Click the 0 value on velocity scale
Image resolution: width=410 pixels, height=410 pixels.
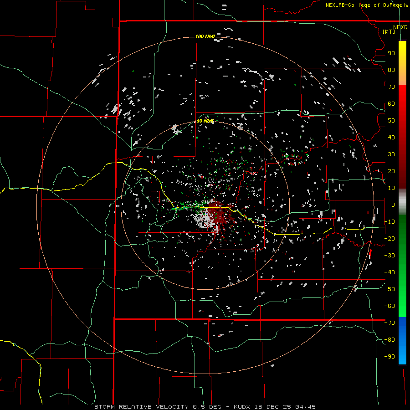[393, 205]
